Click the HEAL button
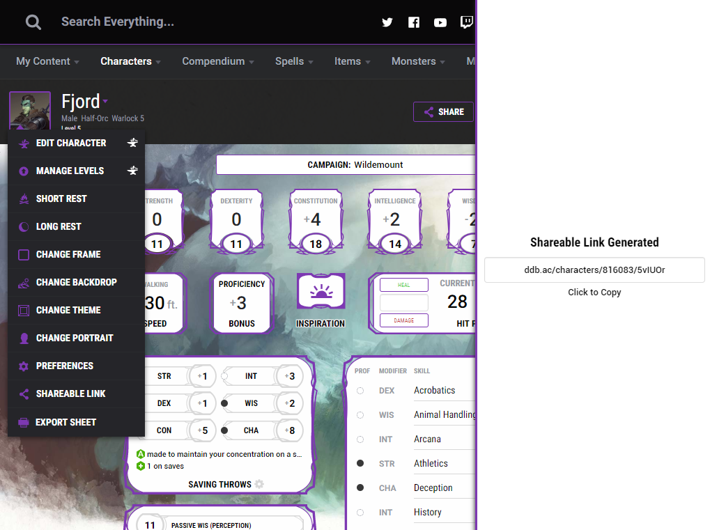Viewport: 710px width, 530px height. [x=404, y=285]
